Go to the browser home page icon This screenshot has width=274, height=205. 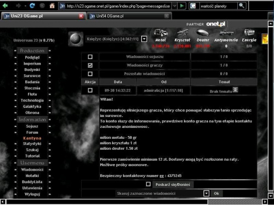click(x=52, y=6)
